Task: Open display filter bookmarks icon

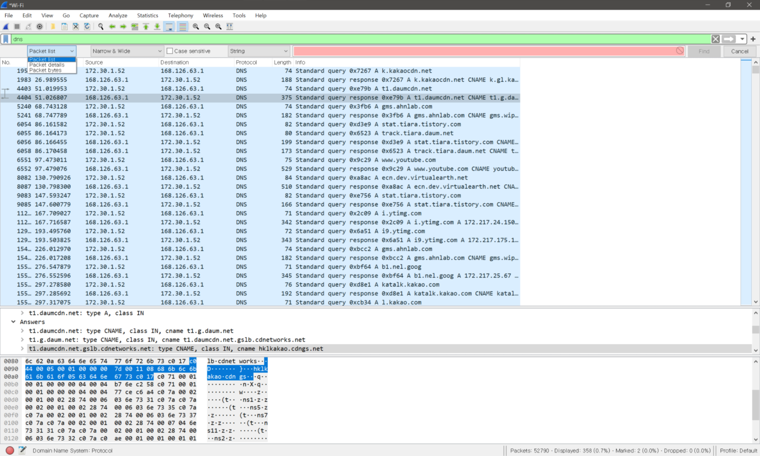Action: click(x=6, y=39)
